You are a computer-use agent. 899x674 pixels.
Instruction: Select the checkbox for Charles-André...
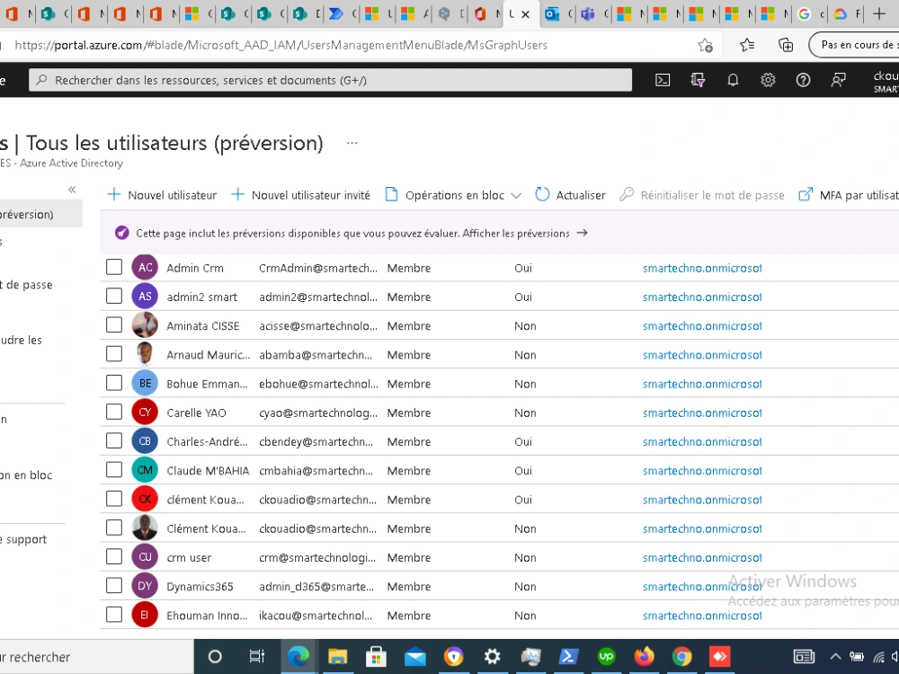pyautogui.click(x=114, y=440)
